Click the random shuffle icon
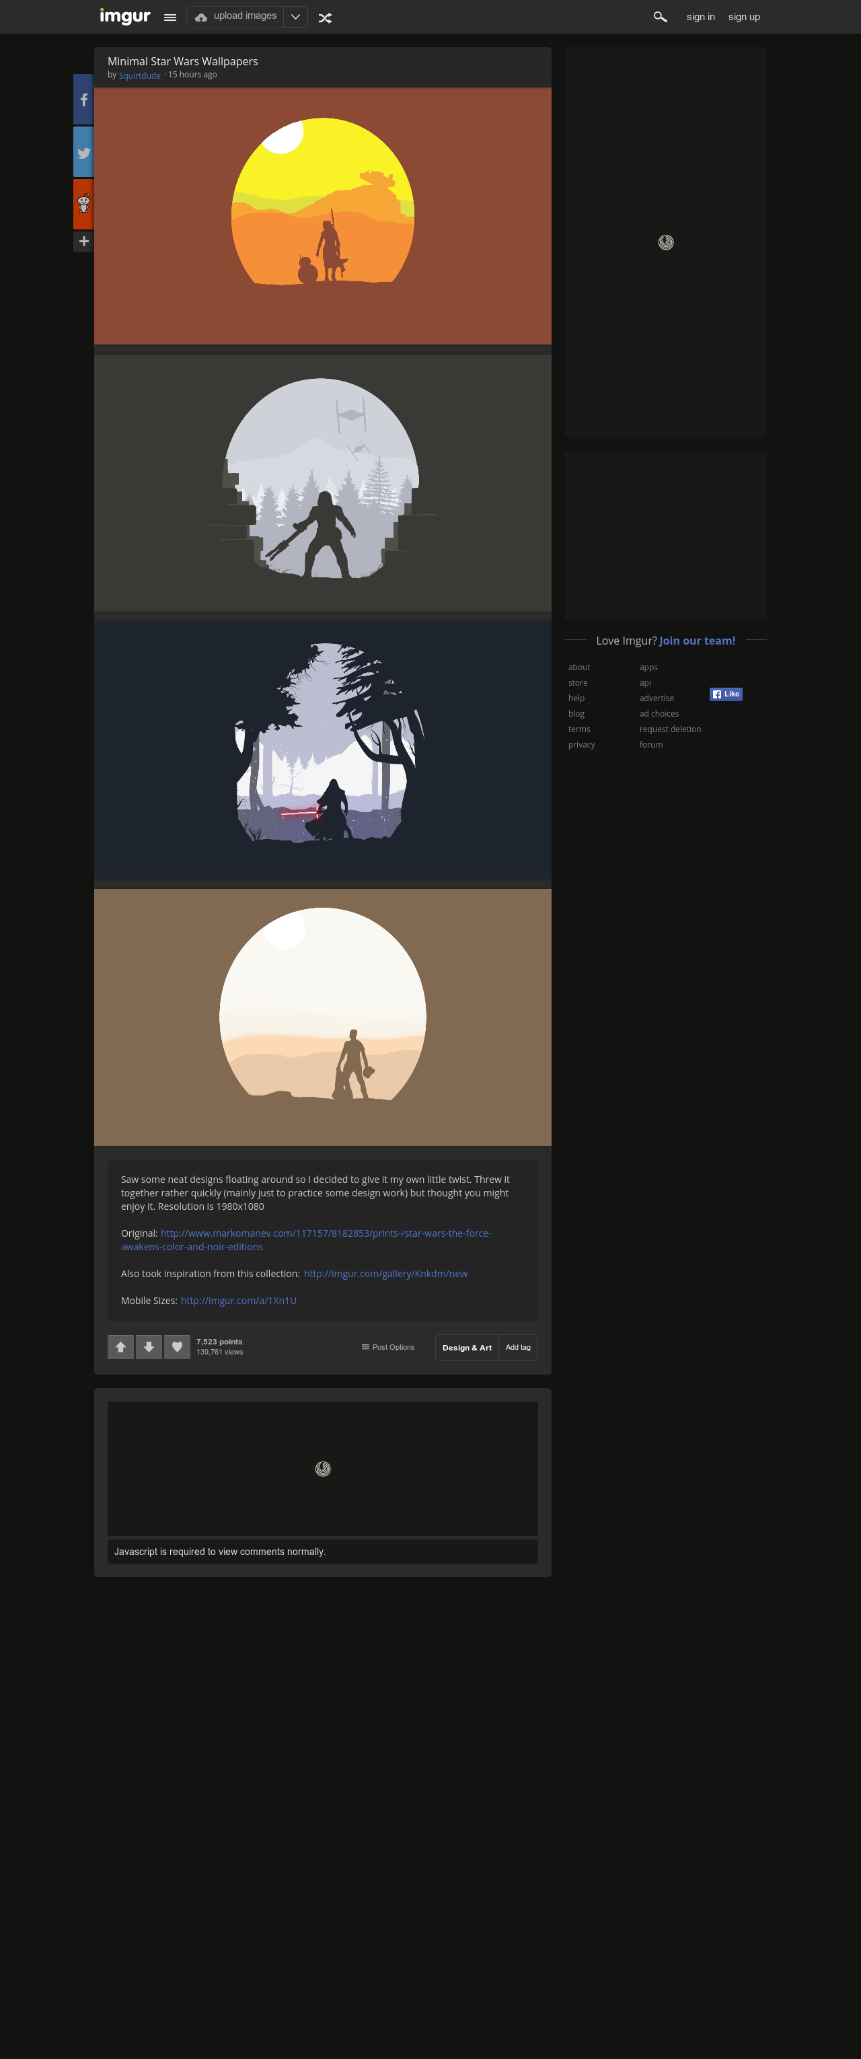 point(325,17)
